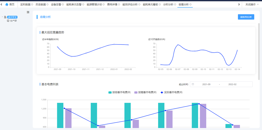
Task: Switch to the 分时分析 tab
Action: point(168,5)
